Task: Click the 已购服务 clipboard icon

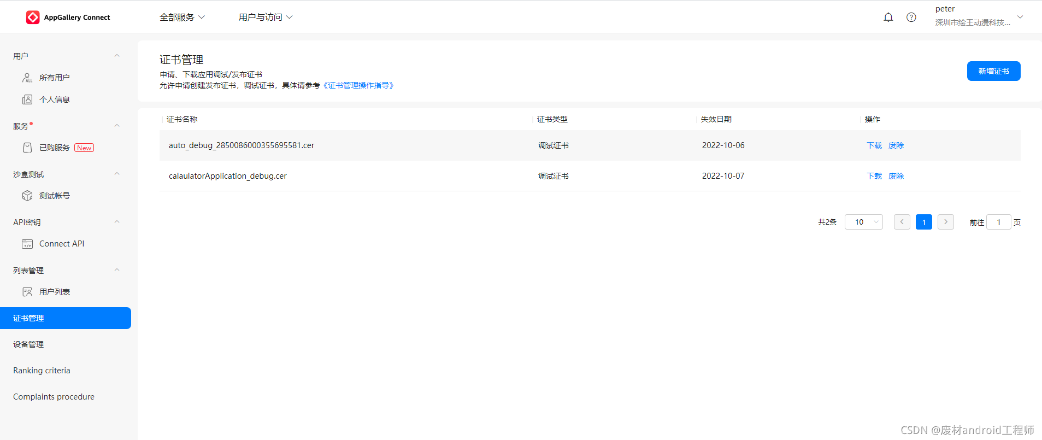Action: pyautogui.click(x=27, y=148)
